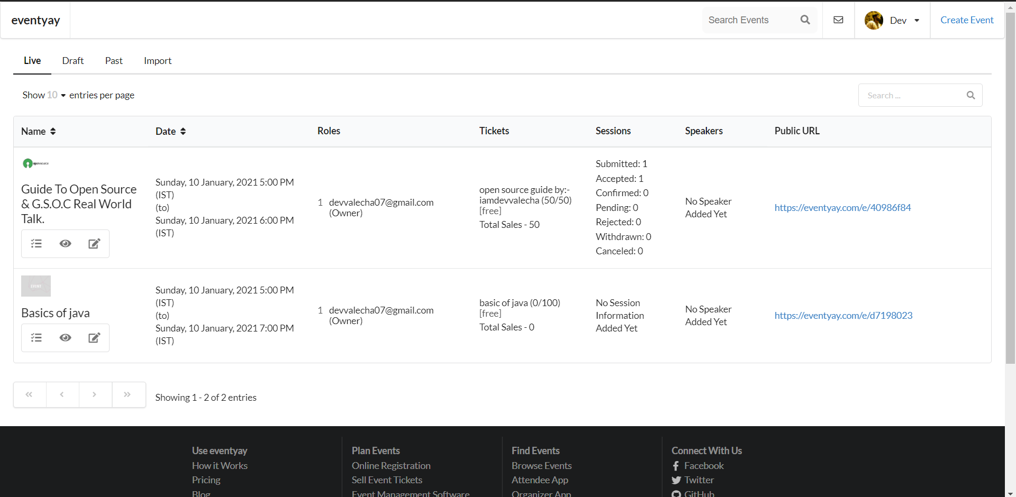The width and height of the screenshot is (1016, 497).
Task: Go to last page of entries
Action: pos(128,394)
